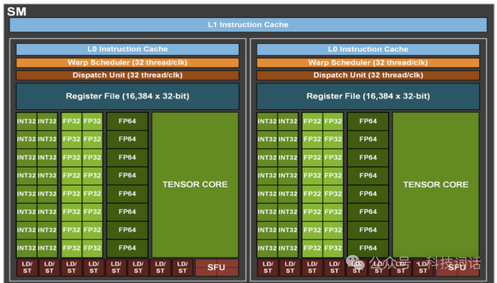Toggle the right Warp Scheduler (32 thread/clk)
The width and height of the screenshot is (497, 283).
point(368,62)
